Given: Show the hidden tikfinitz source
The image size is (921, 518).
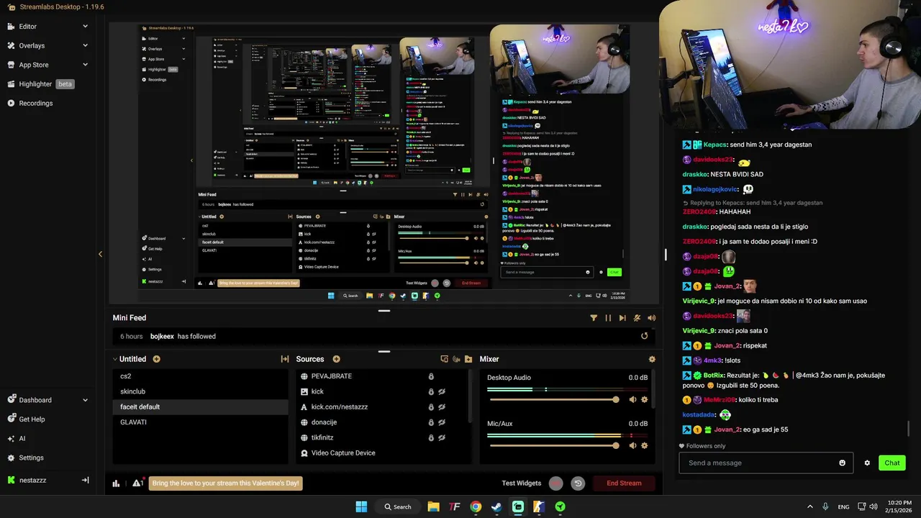Looking at the screenshot, I should 442,437.
